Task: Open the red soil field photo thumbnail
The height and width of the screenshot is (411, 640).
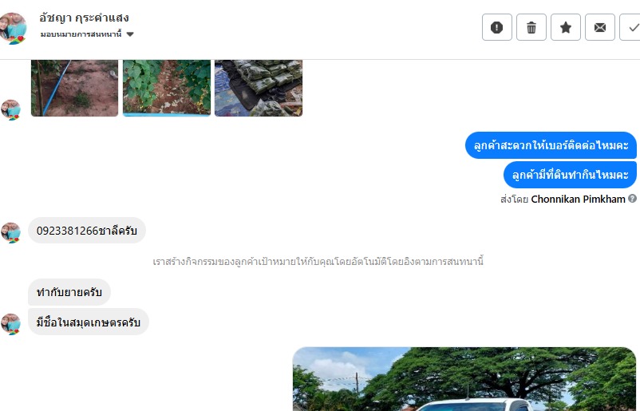Action: tap(74, 88)
